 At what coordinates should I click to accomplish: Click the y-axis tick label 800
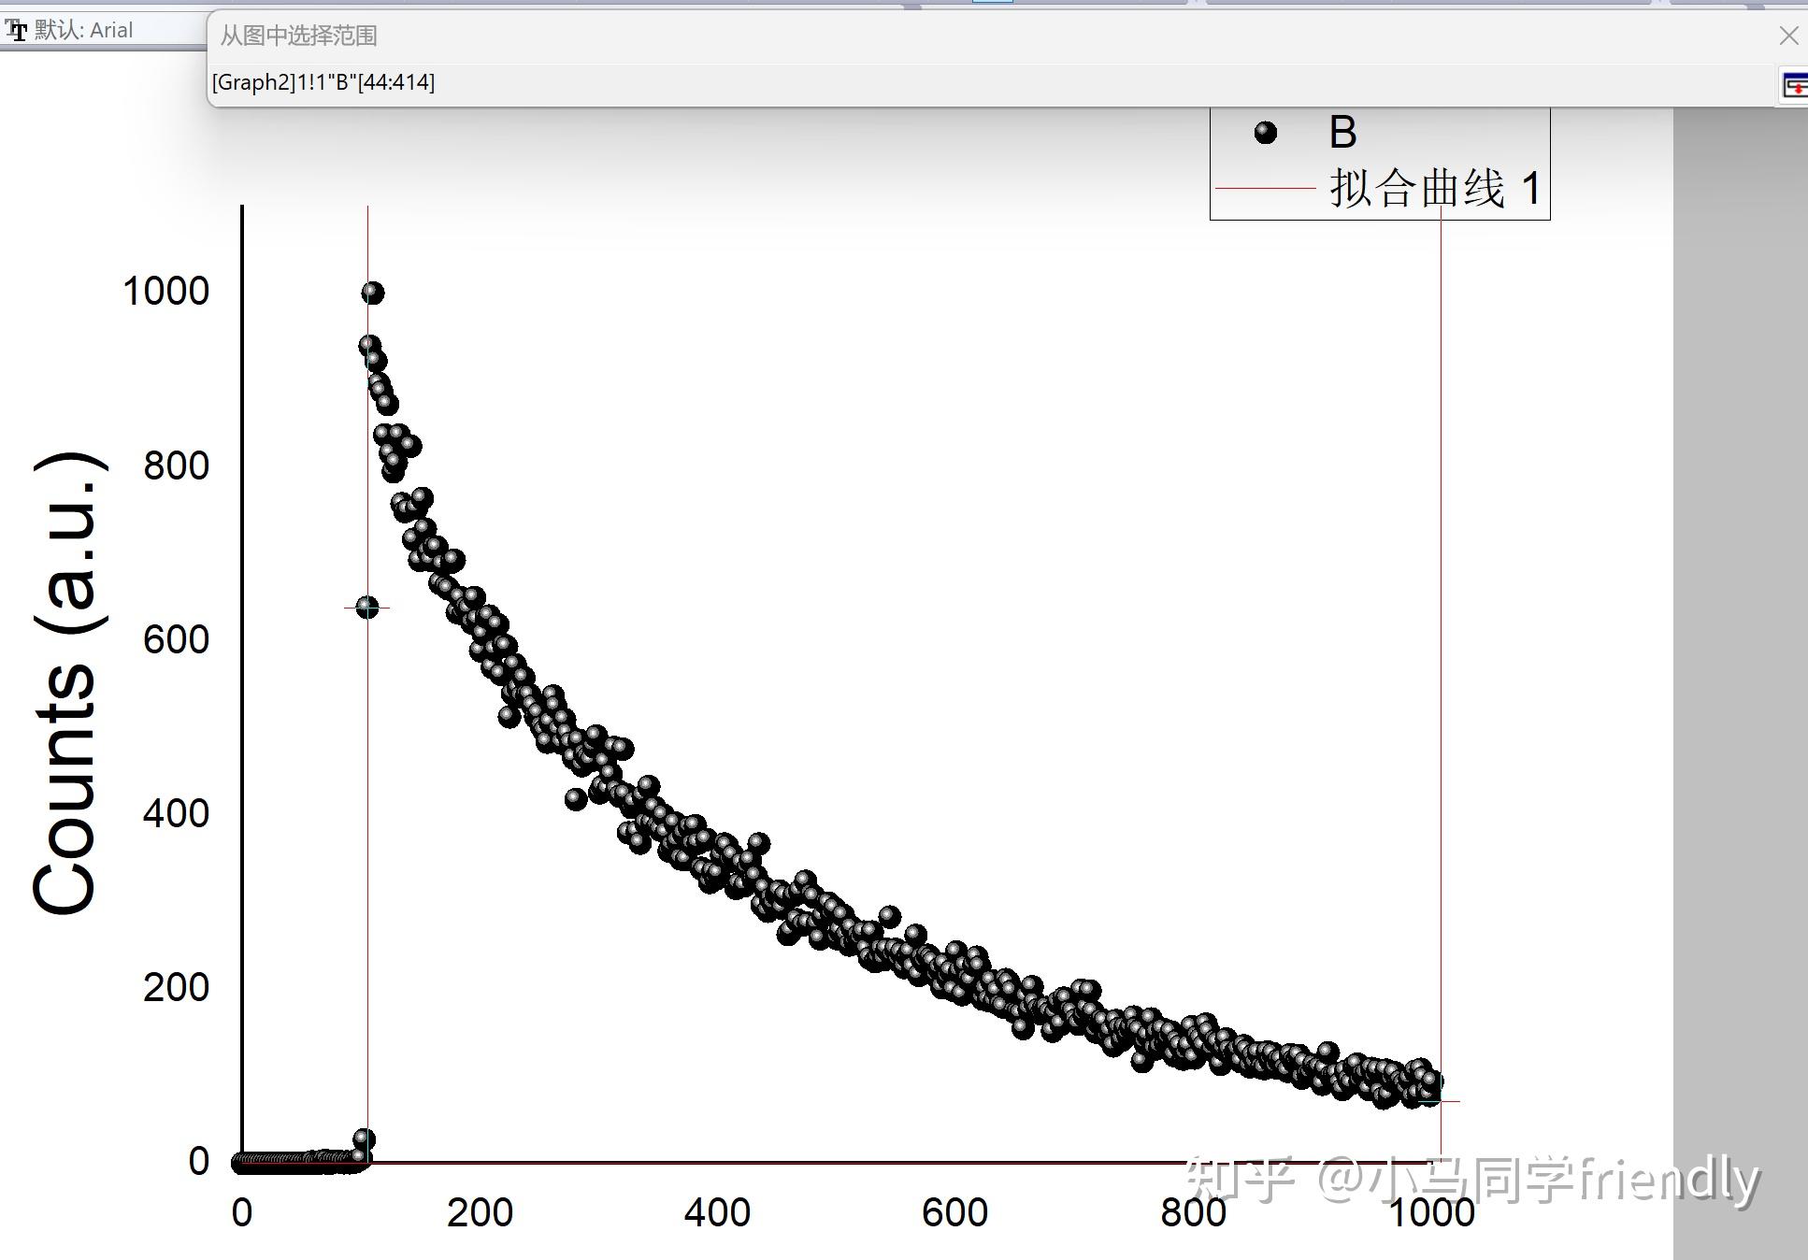[176, 465]
